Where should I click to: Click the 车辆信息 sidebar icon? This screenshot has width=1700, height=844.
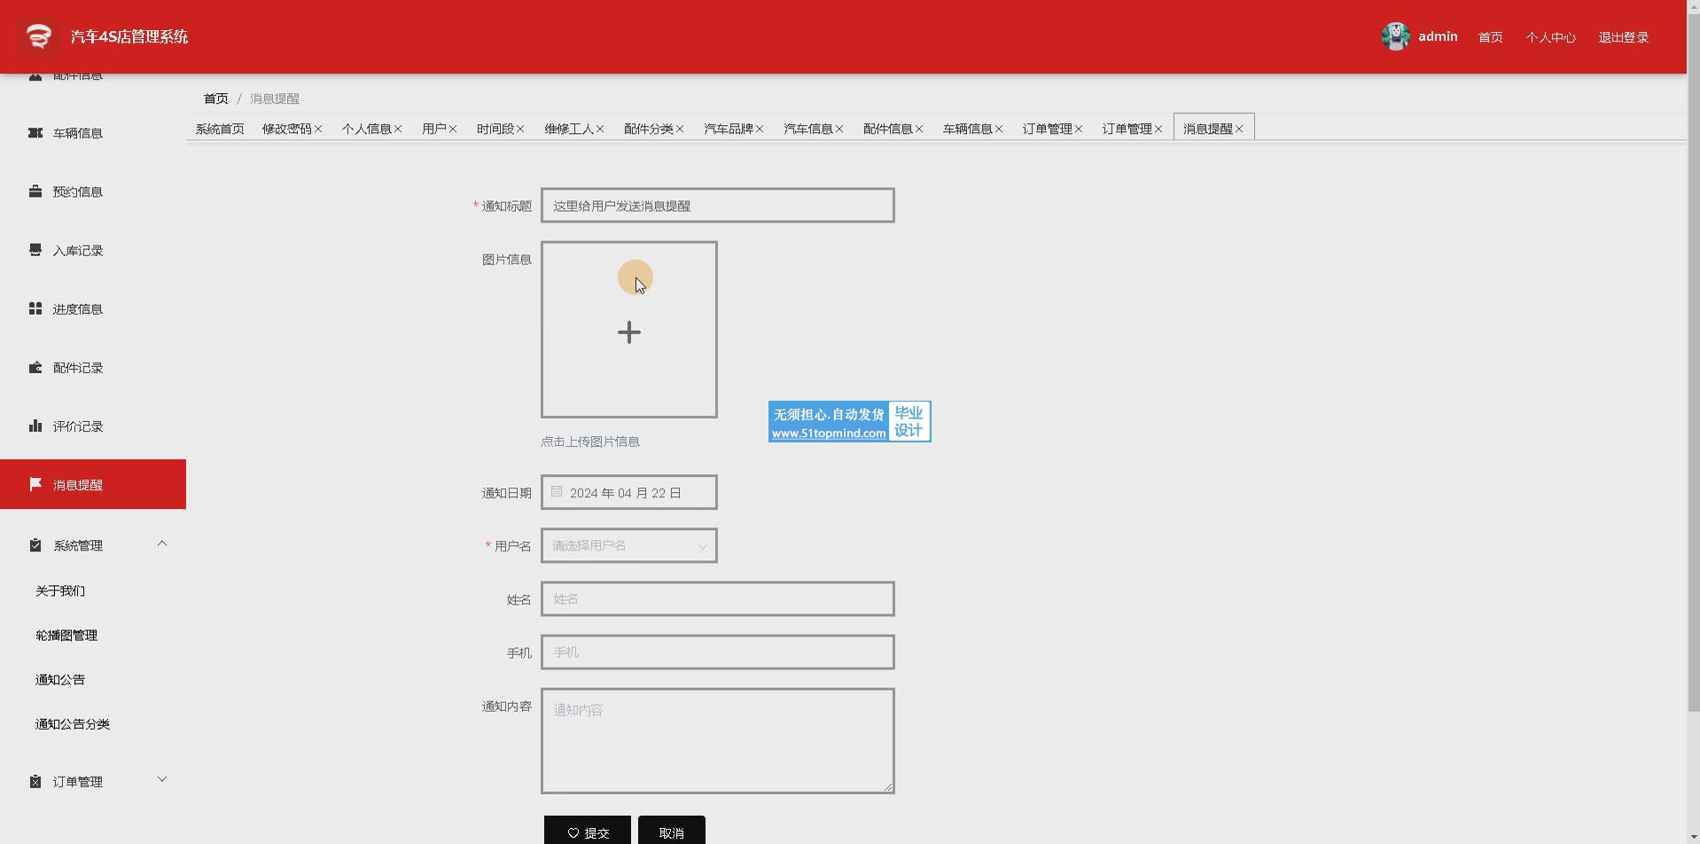click(x=35, y=133)
